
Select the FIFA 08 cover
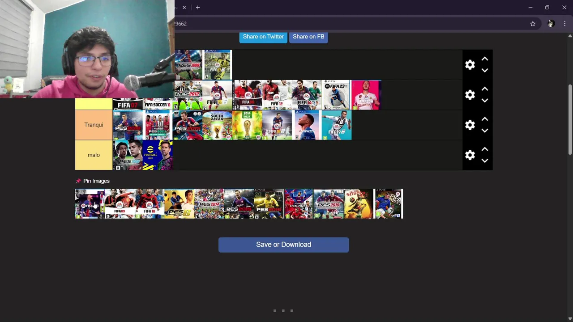point(248,95)
